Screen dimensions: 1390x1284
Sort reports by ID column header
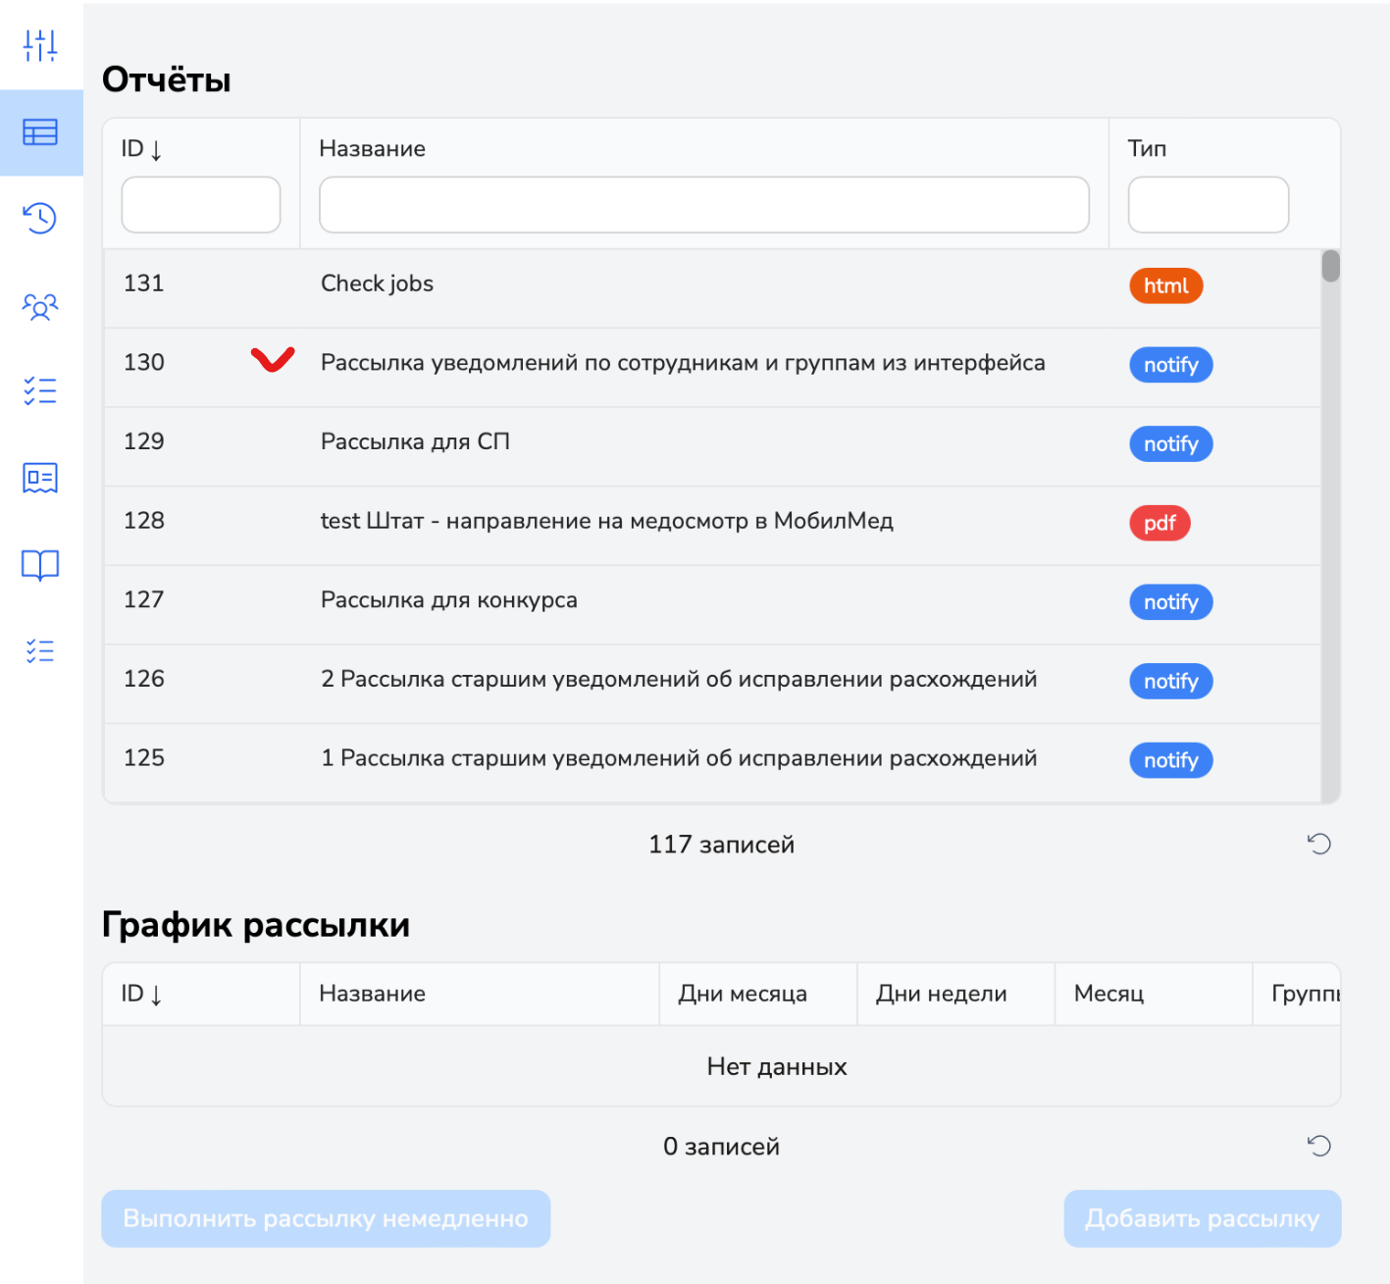pyautogui.click(x=142, y=149)
